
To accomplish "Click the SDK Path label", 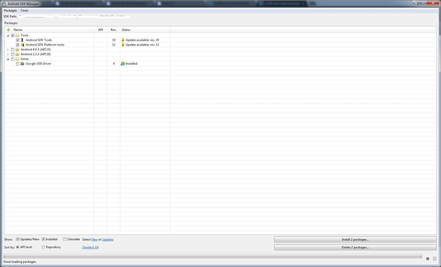I will pos(10,16).
